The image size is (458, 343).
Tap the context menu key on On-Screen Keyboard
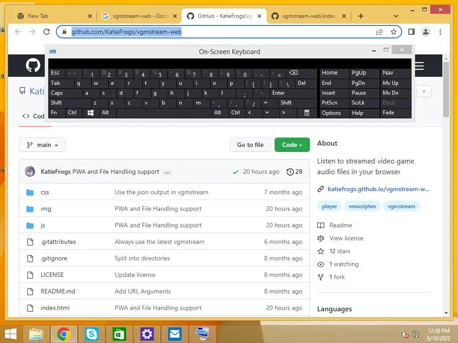pyautogui.click(x=306, y=113)
